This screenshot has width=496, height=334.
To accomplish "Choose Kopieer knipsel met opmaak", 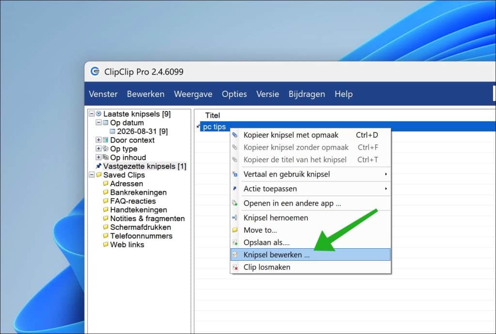I will (310, 135).
